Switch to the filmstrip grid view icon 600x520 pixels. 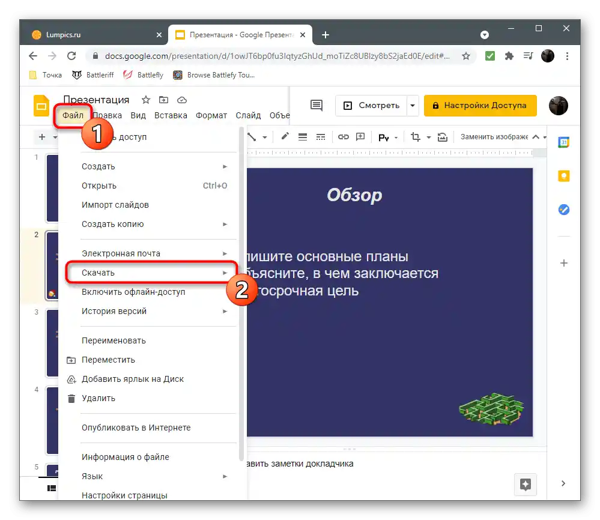(52, 488)
